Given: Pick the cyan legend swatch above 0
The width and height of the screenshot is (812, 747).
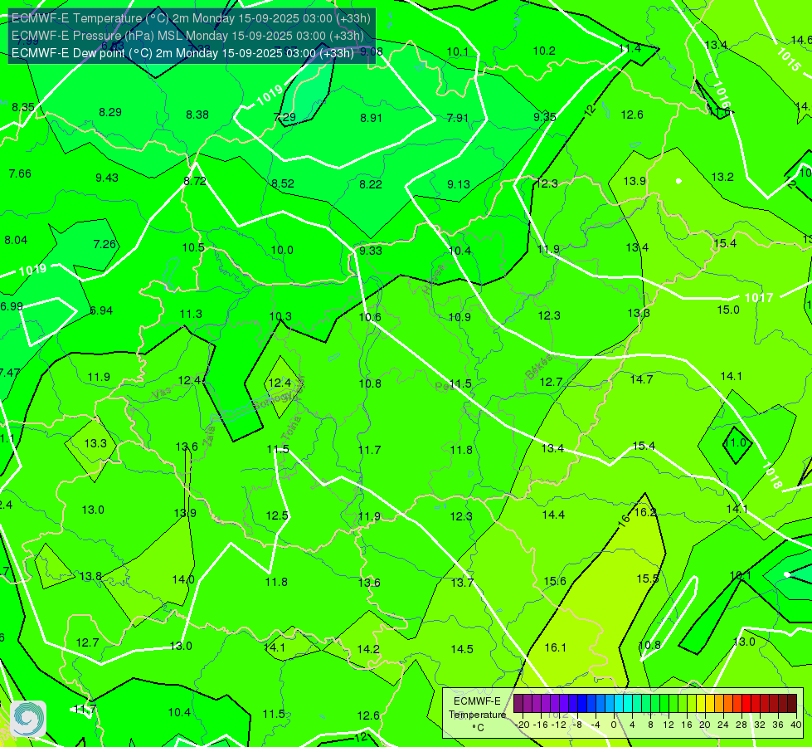Looking at the screenshot, I should tap(619, 704).
